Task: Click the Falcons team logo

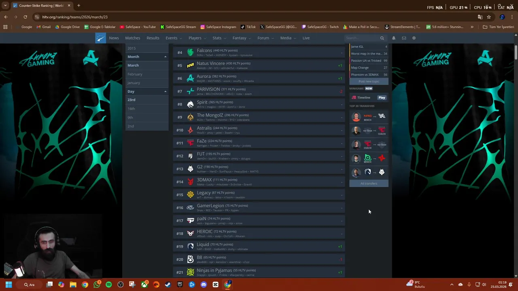Action: coord(191,53)
